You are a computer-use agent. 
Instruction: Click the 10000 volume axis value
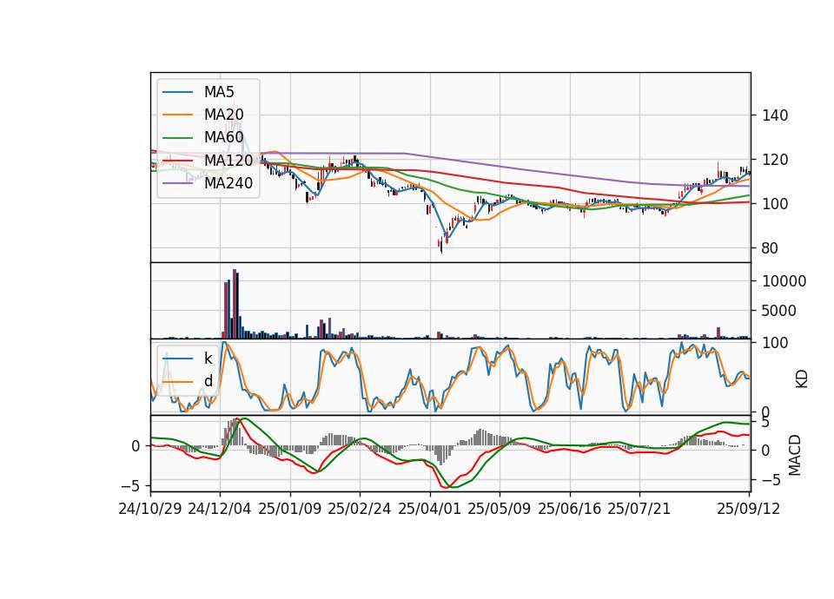click(x=784, y=281)
